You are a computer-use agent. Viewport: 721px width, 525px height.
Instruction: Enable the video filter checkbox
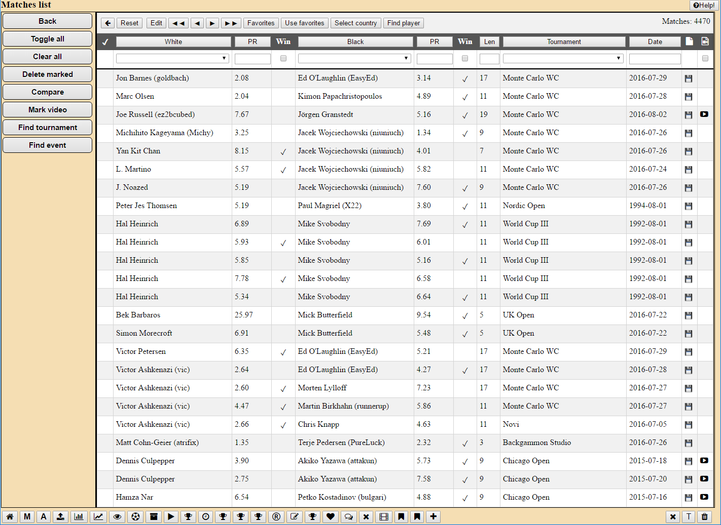click(705, 59)
